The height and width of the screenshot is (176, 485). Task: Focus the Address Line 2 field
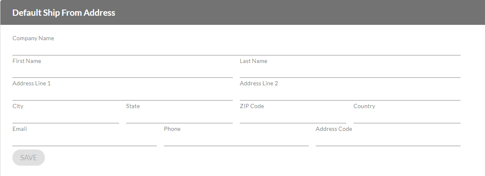pos(350,95)
